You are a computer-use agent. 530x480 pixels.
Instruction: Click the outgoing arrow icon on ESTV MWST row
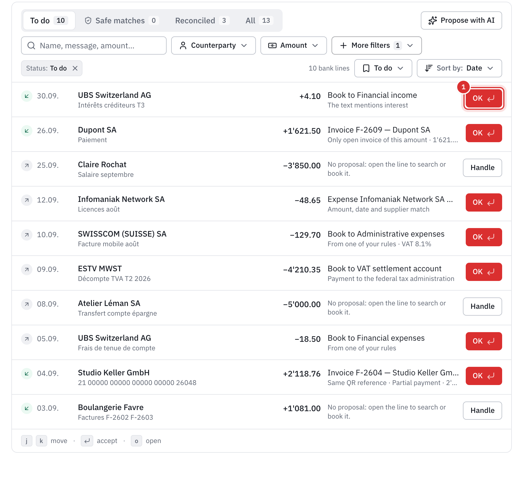click(x=27, y=270)
